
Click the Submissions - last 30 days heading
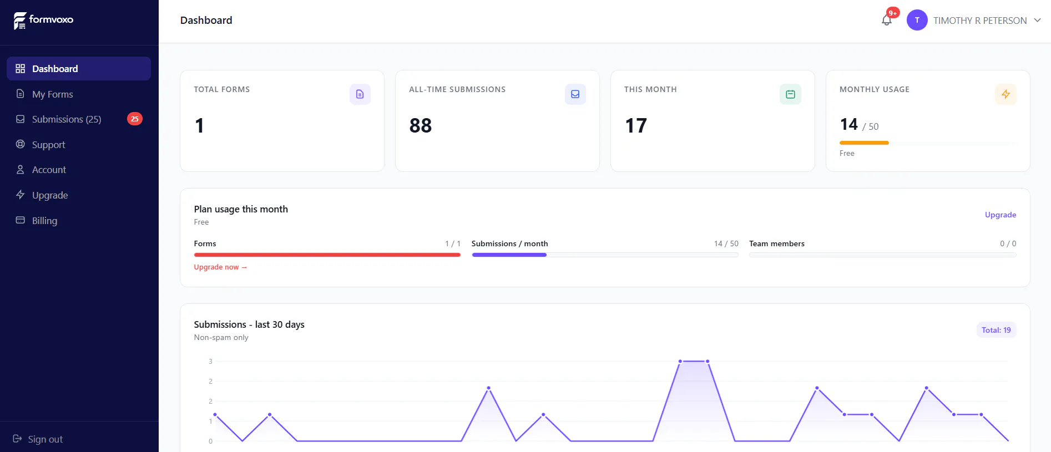(x=249, y=324)
